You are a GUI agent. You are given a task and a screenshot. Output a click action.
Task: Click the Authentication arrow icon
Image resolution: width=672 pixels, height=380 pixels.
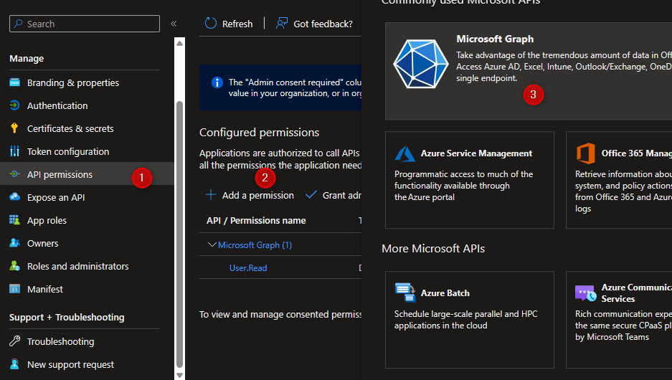(14, 105)
